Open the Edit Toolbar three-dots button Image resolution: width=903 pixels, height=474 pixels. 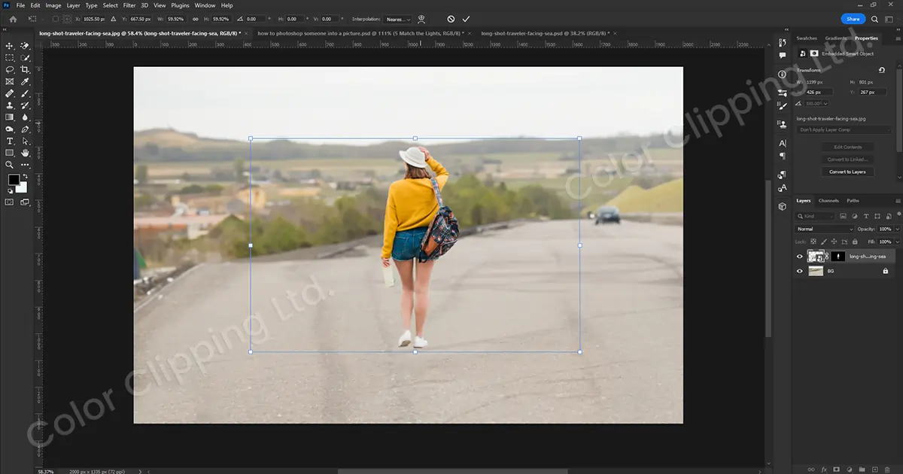coord(25,164)
